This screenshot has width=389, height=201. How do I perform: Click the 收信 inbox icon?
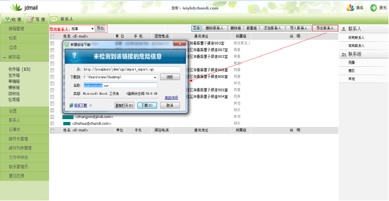pyautogui.click(x=8, y=19)
